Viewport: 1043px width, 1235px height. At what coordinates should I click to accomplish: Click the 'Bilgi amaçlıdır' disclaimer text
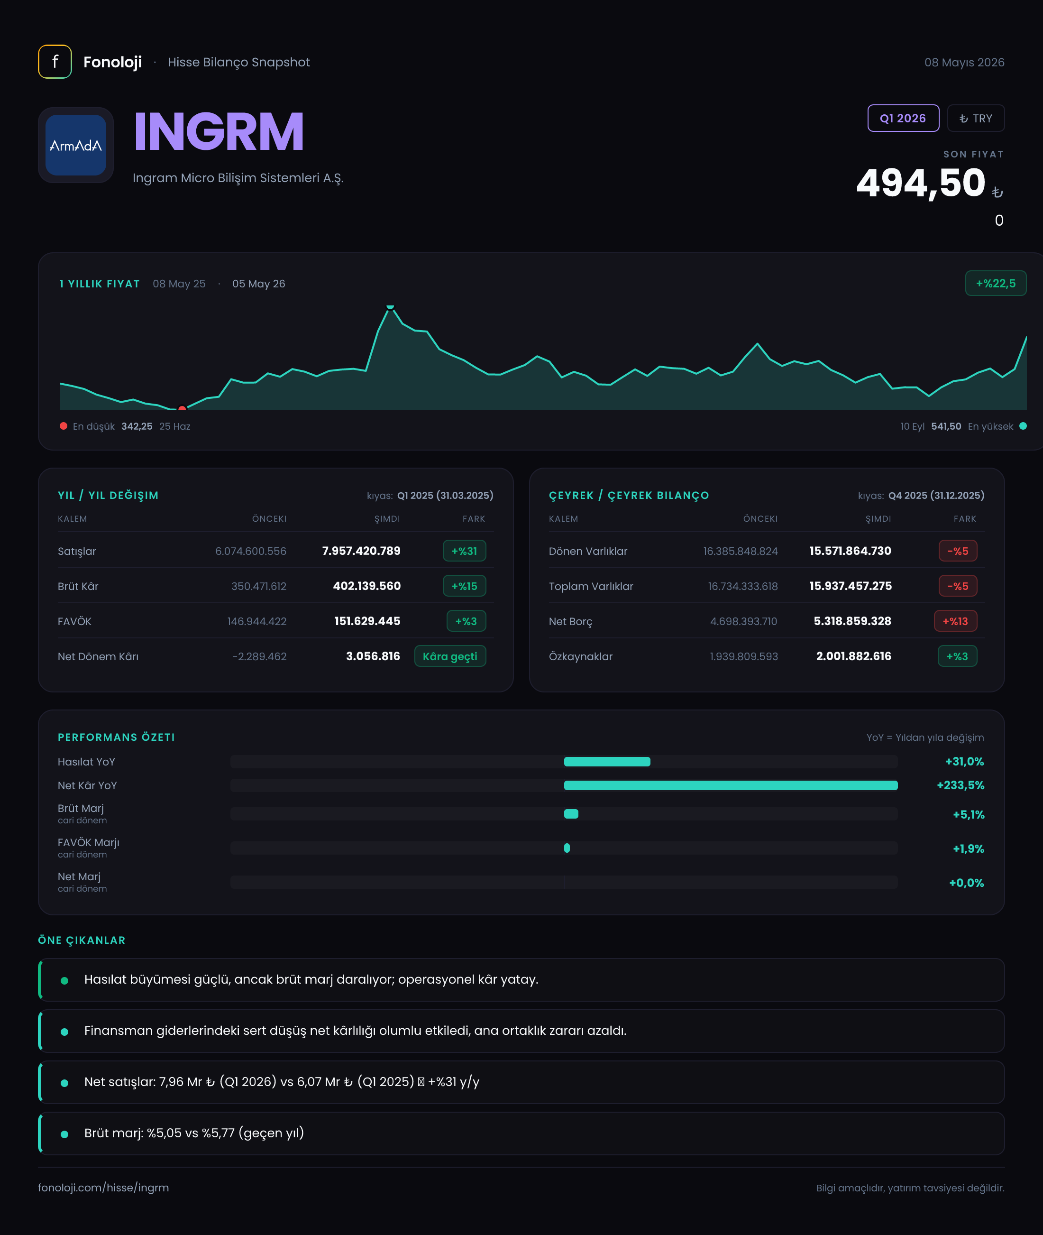pos(911,1188)
